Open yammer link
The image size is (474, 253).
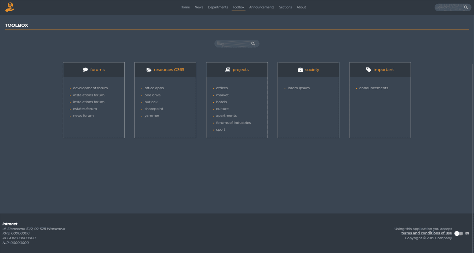tap(152, 116)
